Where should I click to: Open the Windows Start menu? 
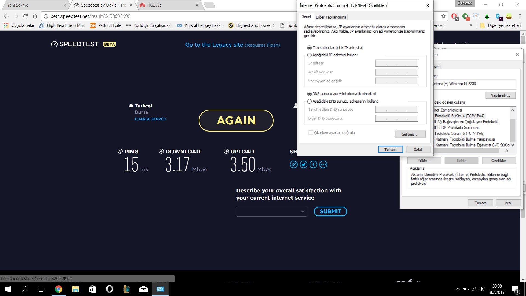8,289
